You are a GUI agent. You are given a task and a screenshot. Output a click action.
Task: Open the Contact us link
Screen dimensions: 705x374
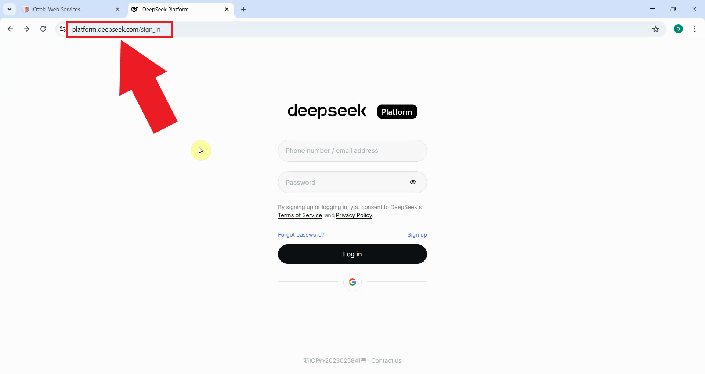click(x=386, y=360)
